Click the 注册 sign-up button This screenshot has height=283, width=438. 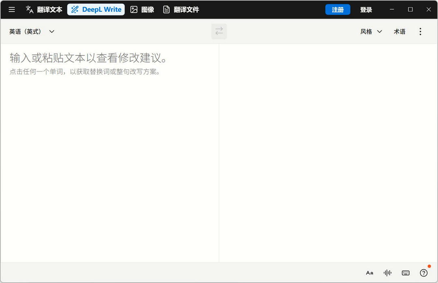338,9
